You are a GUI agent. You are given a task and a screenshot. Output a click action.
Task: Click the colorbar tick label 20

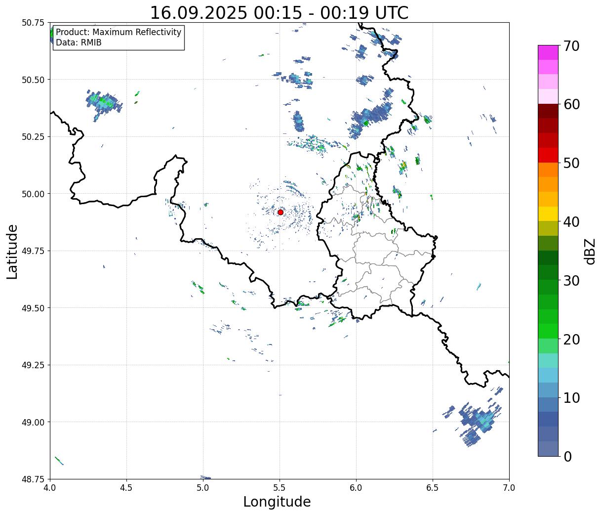571,340
